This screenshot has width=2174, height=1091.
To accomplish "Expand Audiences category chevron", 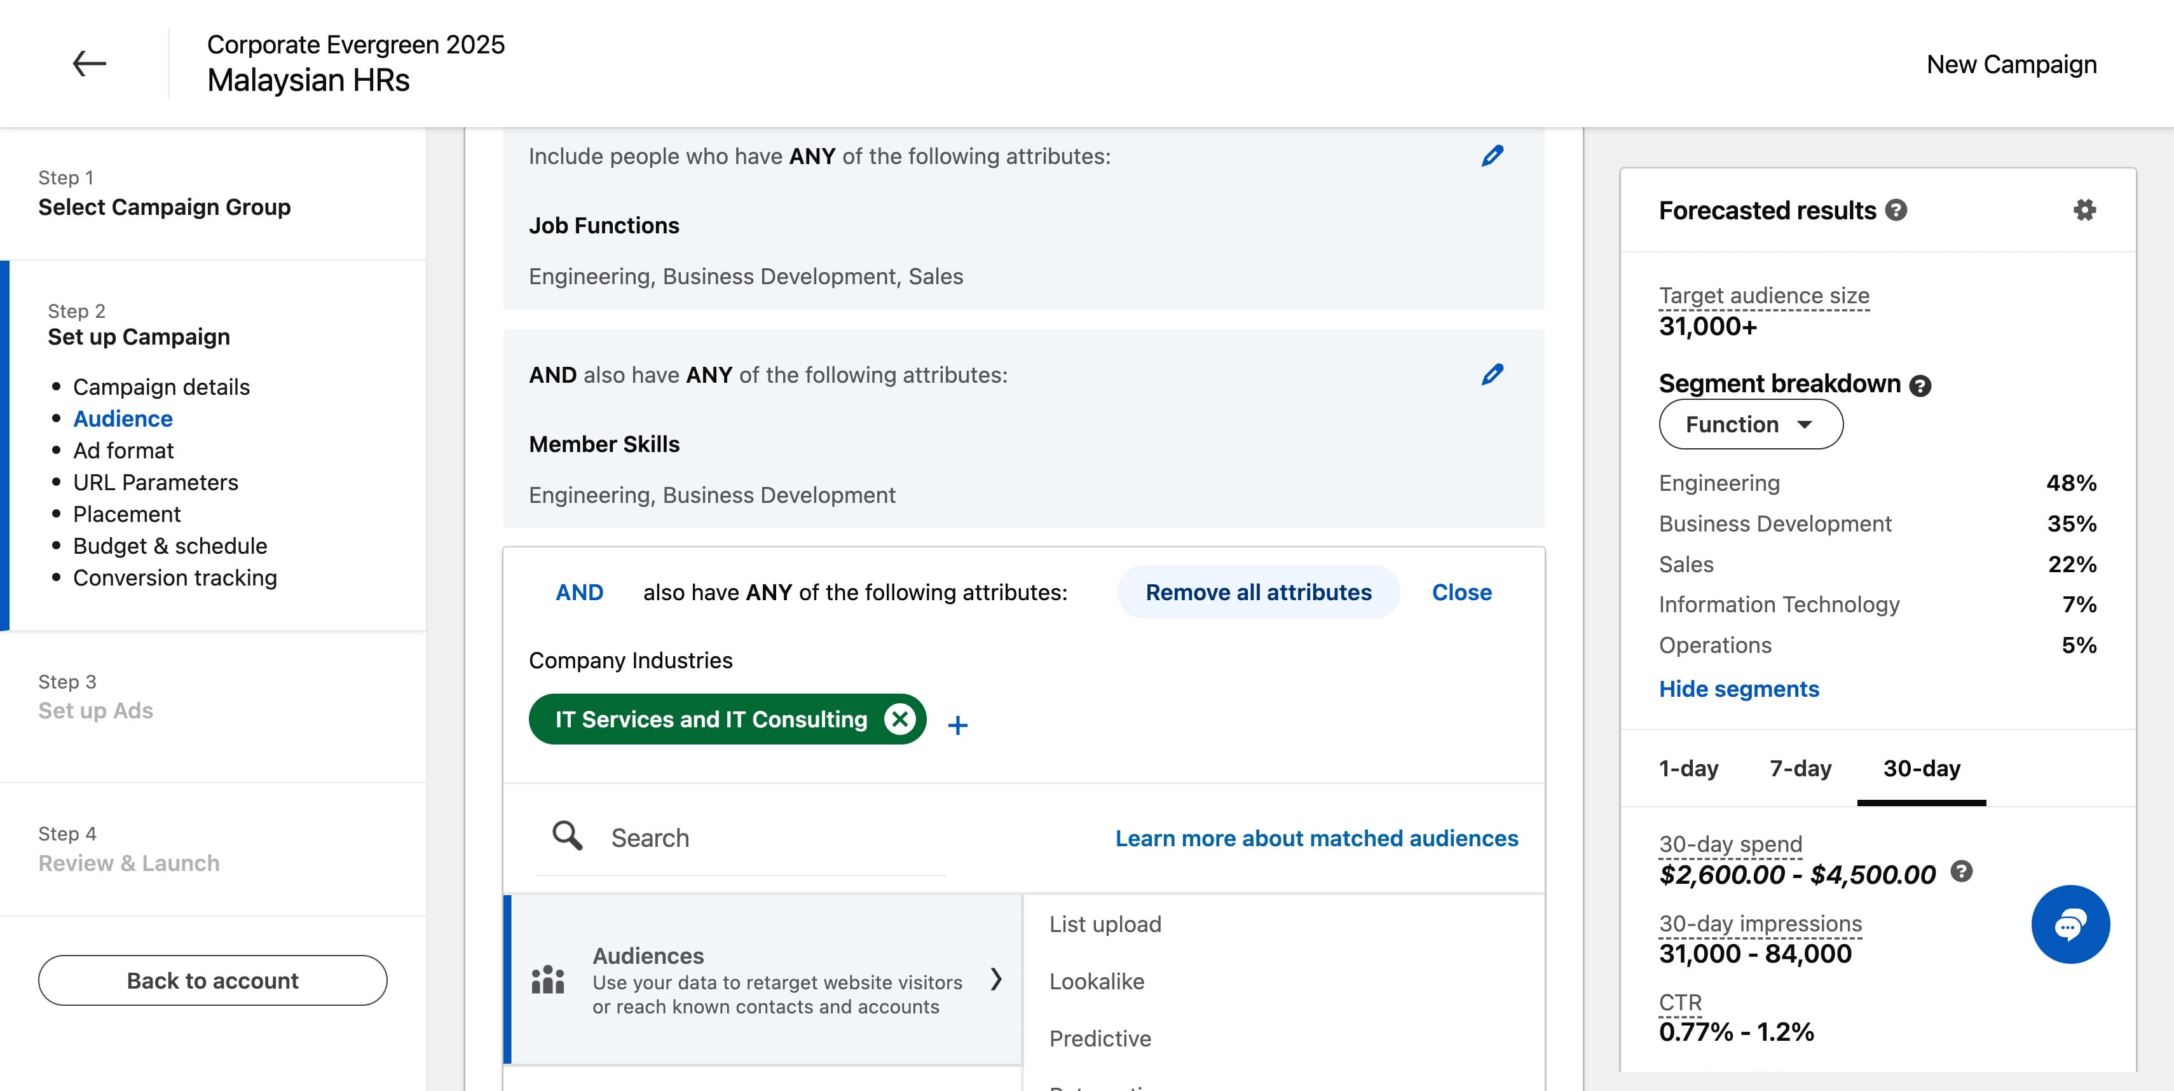I will (996, 978).
